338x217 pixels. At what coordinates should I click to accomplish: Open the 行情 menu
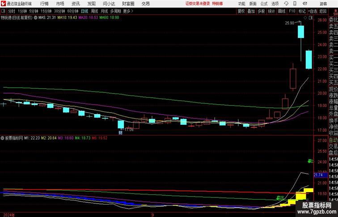44,4
